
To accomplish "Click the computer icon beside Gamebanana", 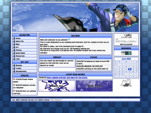I will click(x=14, y=71).
